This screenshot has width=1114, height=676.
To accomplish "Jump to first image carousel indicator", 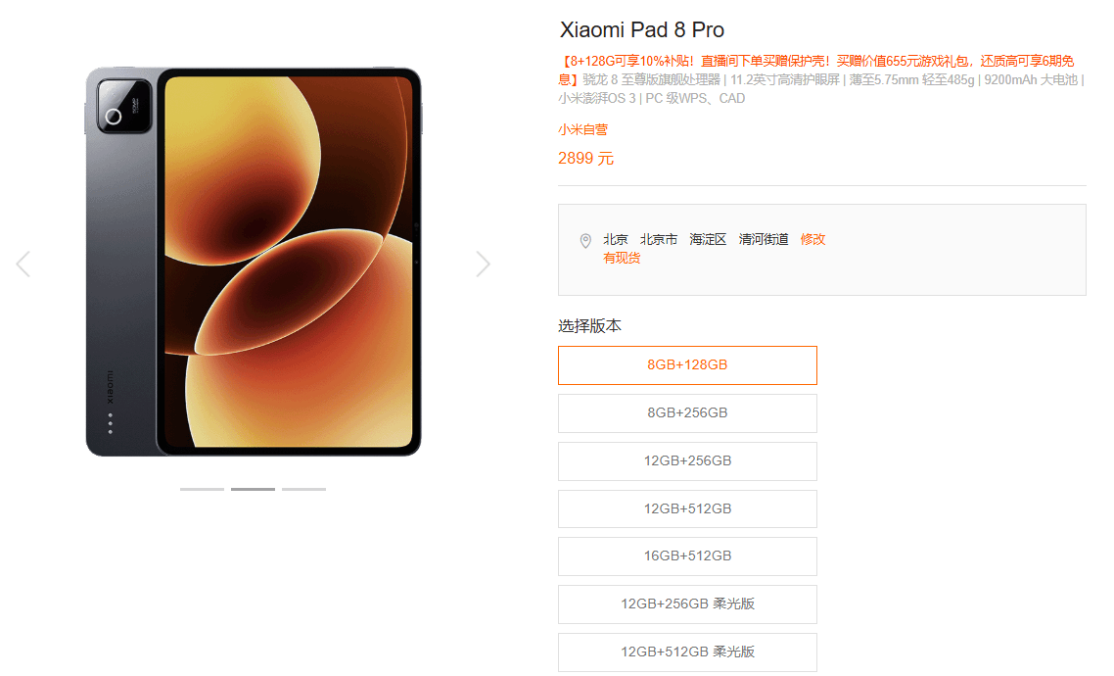I will [x=202, y=489].
